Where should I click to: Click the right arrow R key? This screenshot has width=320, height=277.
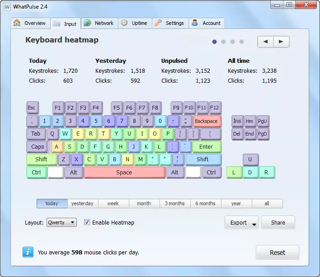click(x=267, y=172)
